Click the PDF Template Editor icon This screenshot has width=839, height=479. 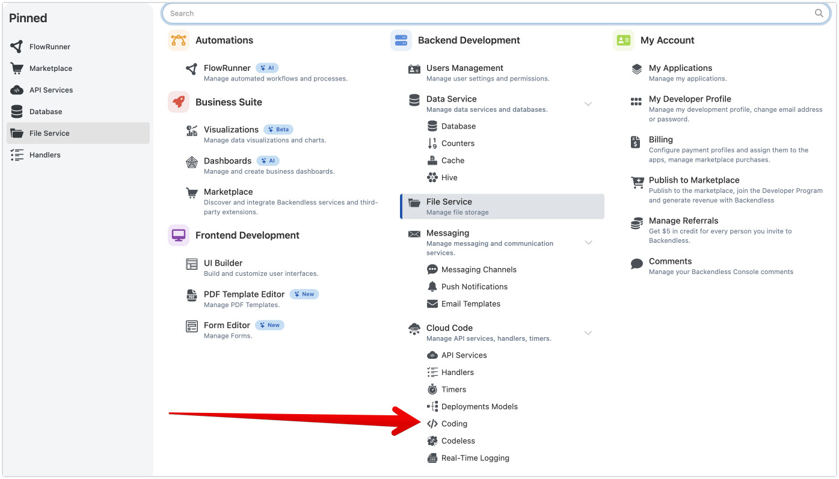coord(192,295)
